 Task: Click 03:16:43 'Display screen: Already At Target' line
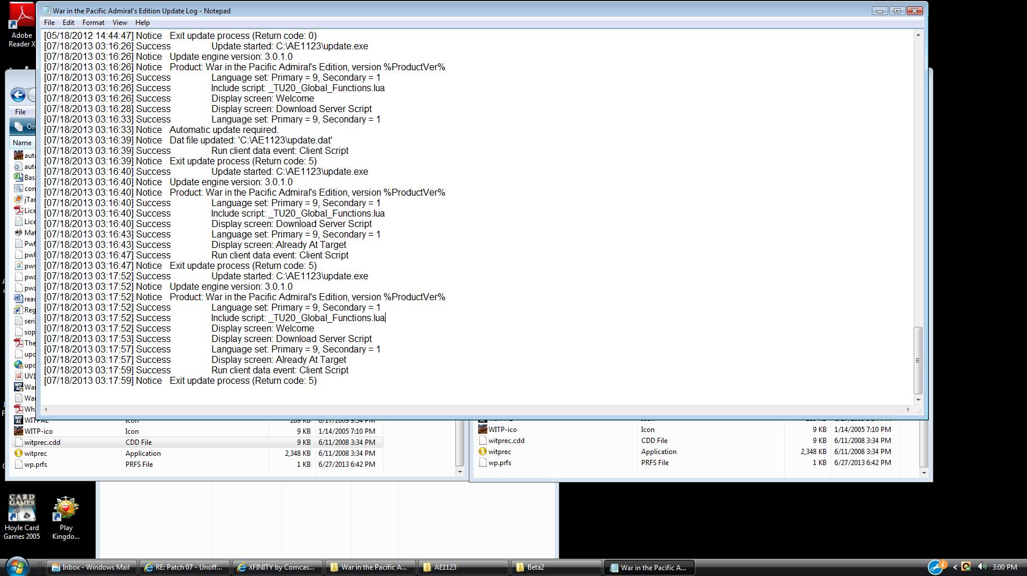pyautogui.click(x=195, y=244)
